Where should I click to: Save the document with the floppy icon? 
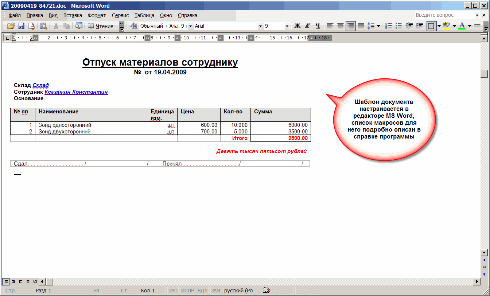21,26
